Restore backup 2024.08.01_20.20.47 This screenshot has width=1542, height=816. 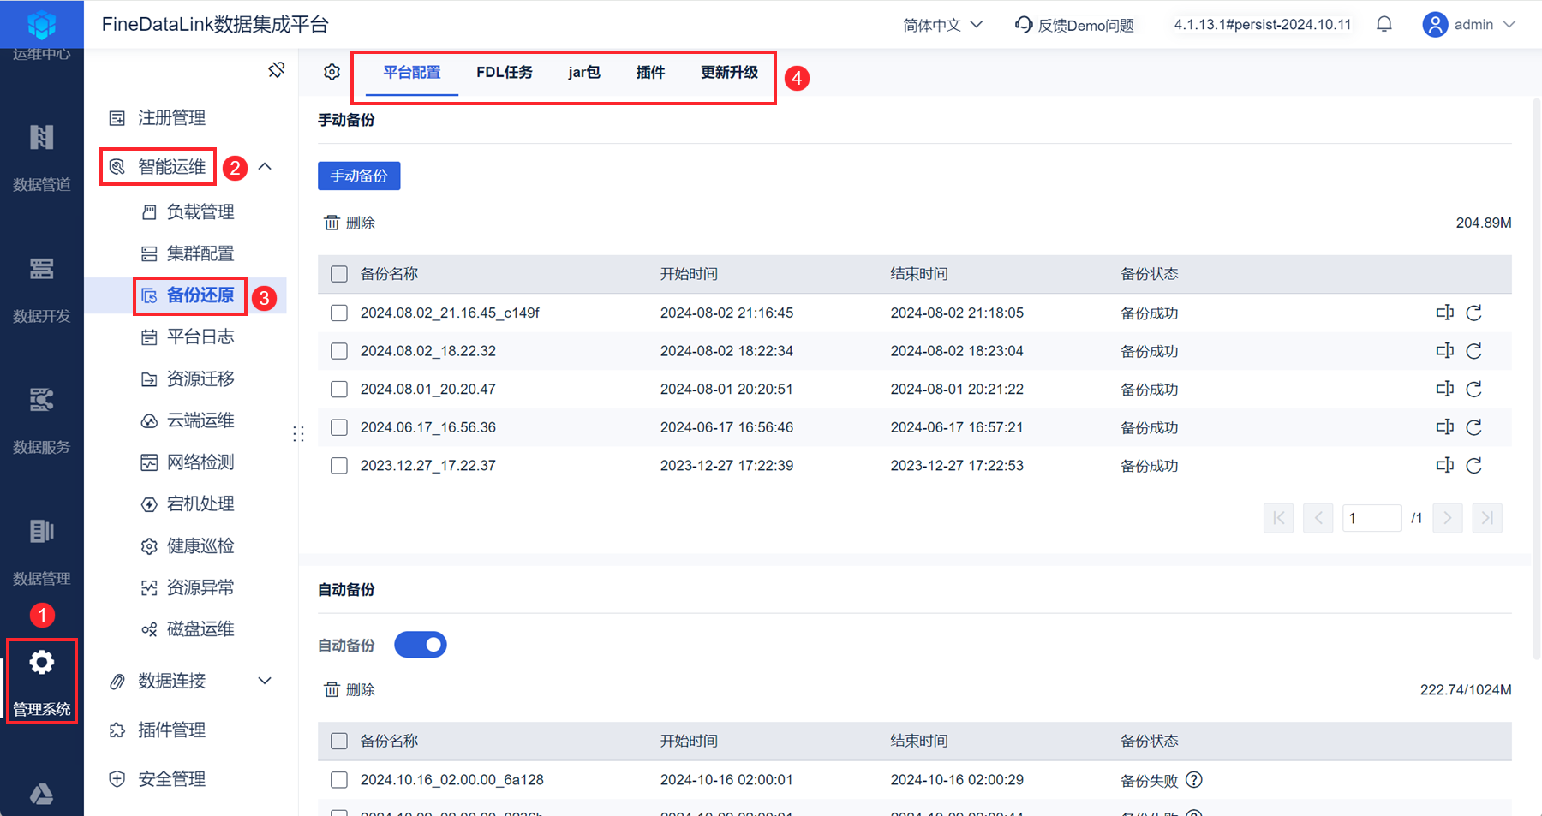click(1474, 389)
